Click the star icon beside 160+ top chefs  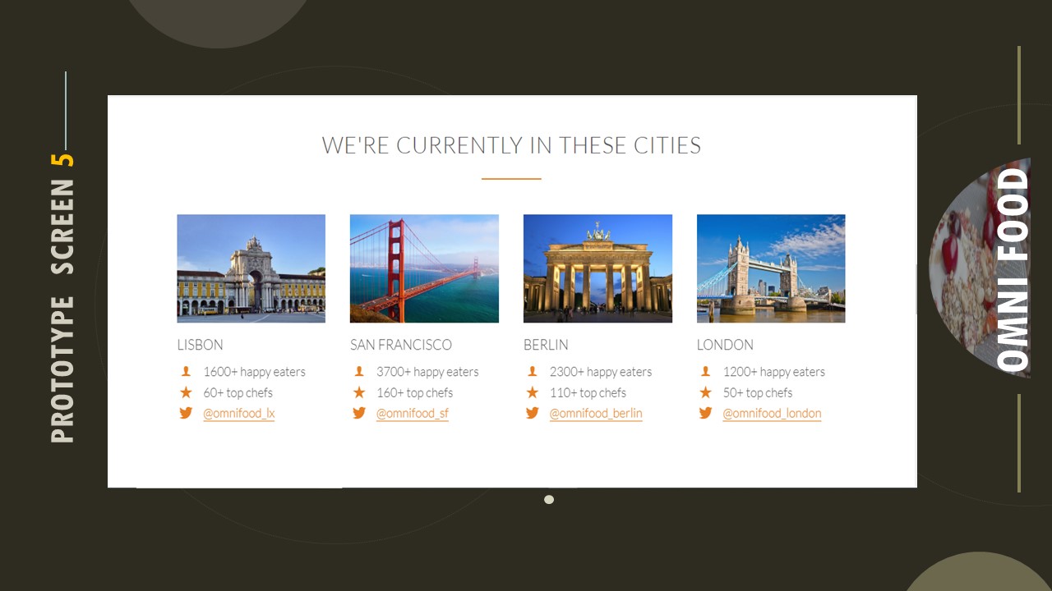coord(359,392)
